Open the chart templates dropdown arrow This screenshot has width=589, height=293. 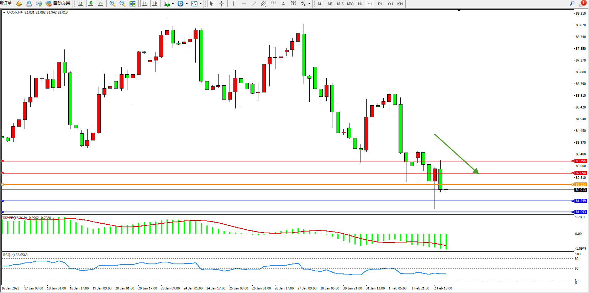[x=200, y=4]
